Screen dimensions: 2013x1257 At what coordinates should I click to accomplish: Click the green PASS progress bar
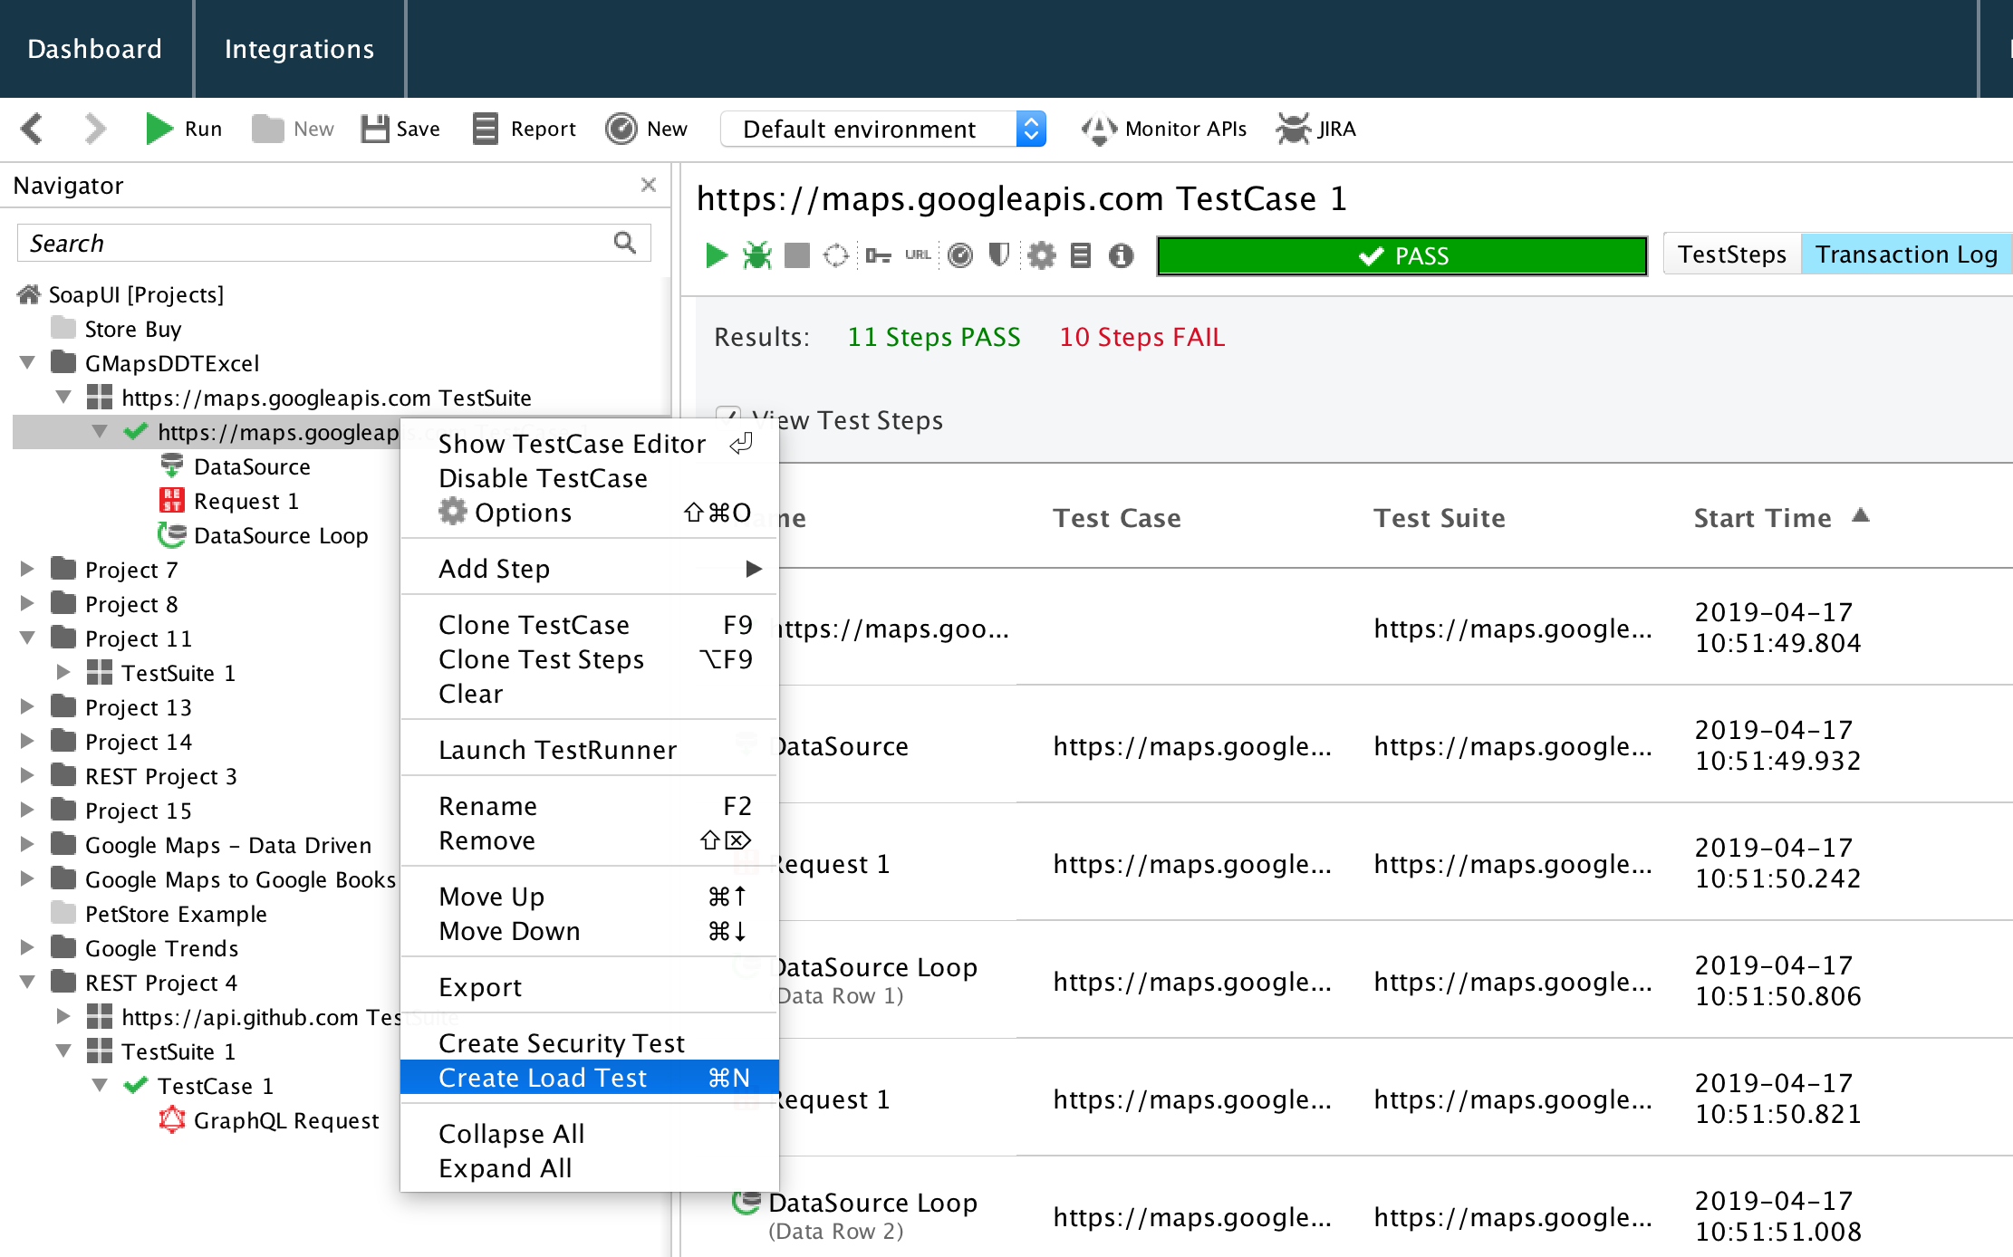click(1401, 256)
